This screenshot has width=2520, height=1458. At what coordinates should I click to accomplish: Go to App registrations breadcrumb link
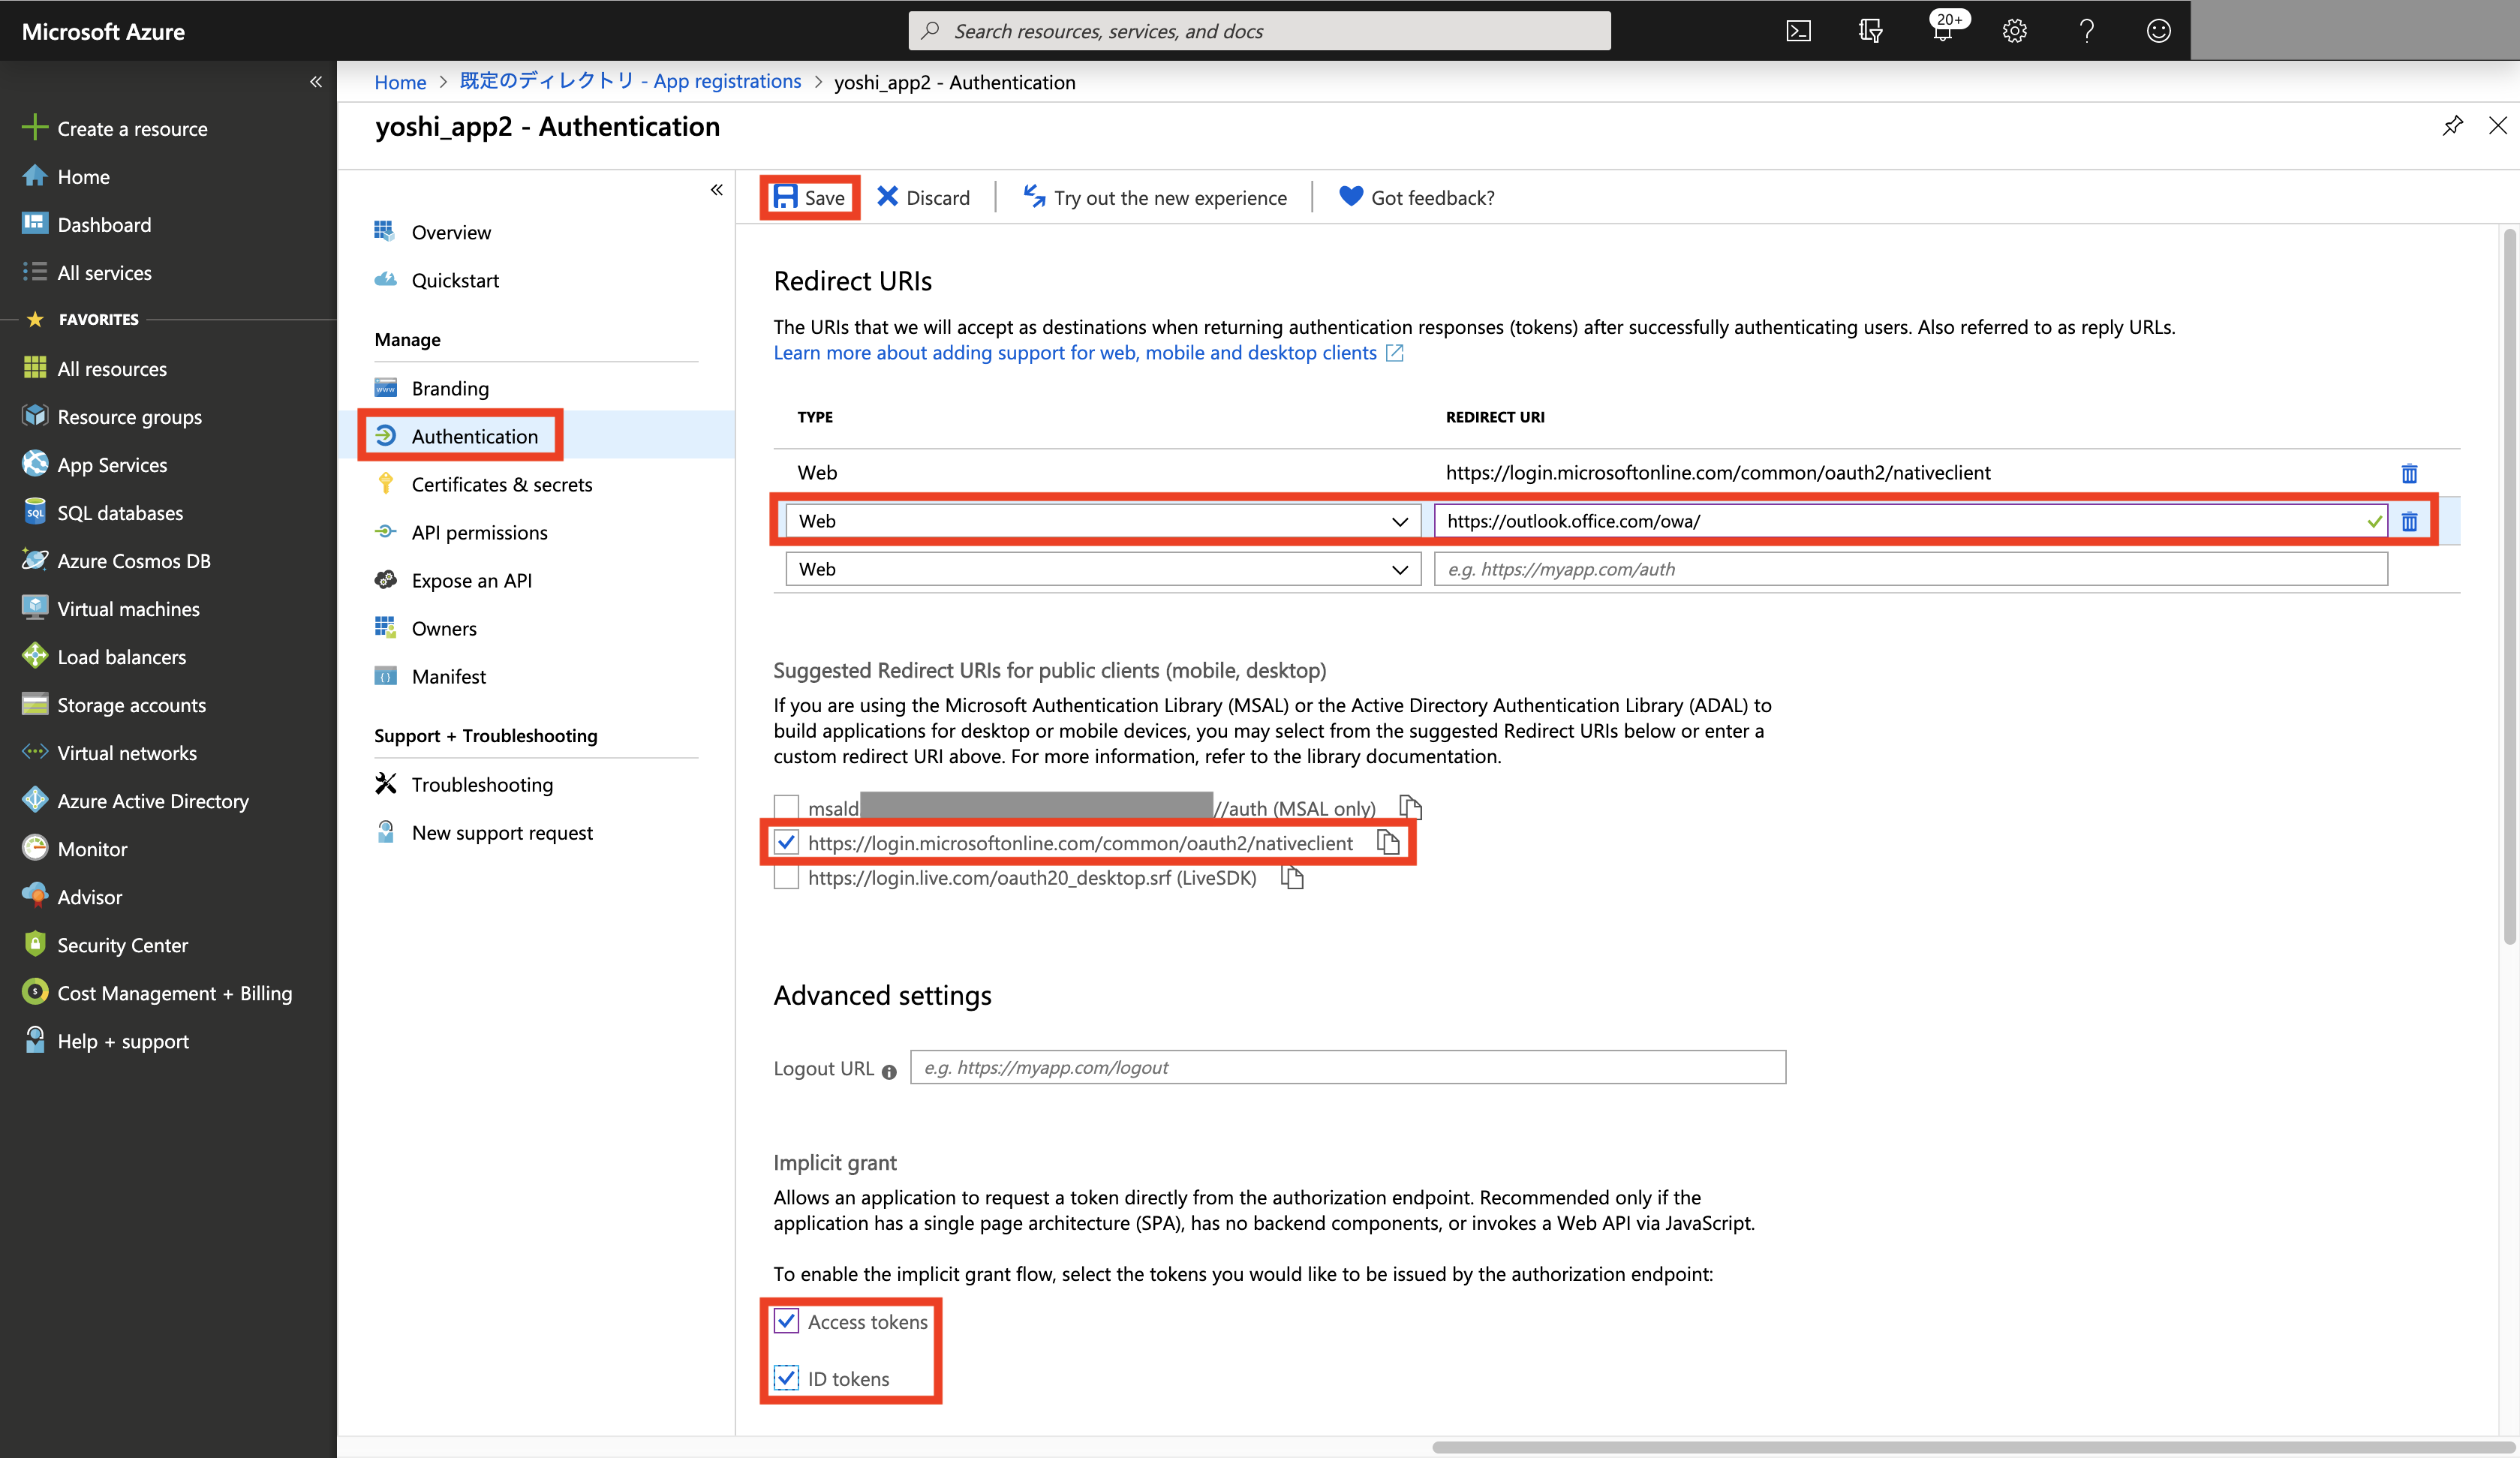(x=630, y=81)
